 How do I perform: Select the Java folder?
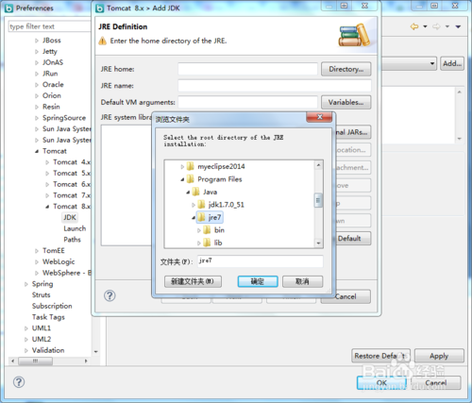[210, 192]
